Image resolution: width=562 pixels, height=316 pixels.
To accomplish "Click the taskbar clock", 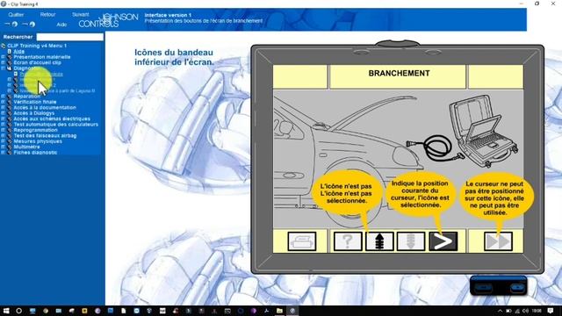I will (x=537, y=311).
